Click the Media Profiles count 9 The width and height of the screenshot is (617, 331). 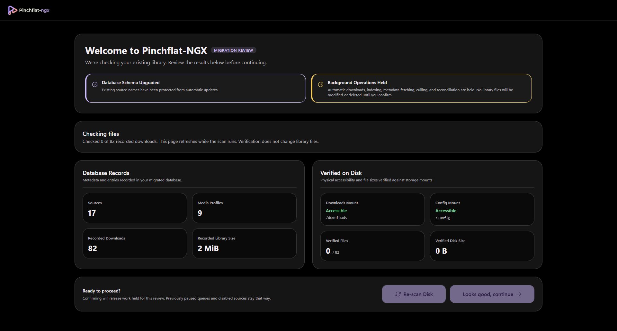pos(200,213)
